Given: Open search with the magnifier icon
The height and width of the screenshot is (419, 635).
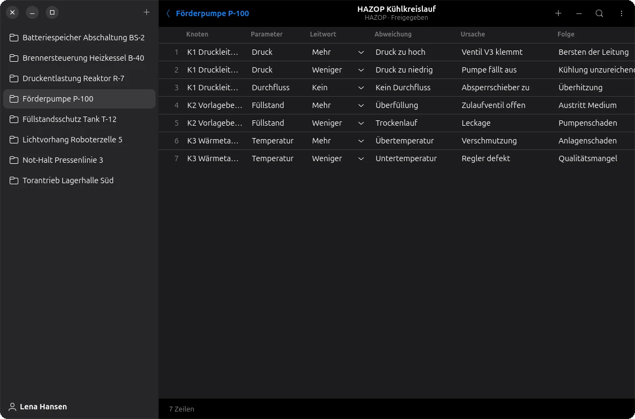Looking at the screenshot, I should coord(599,13).
